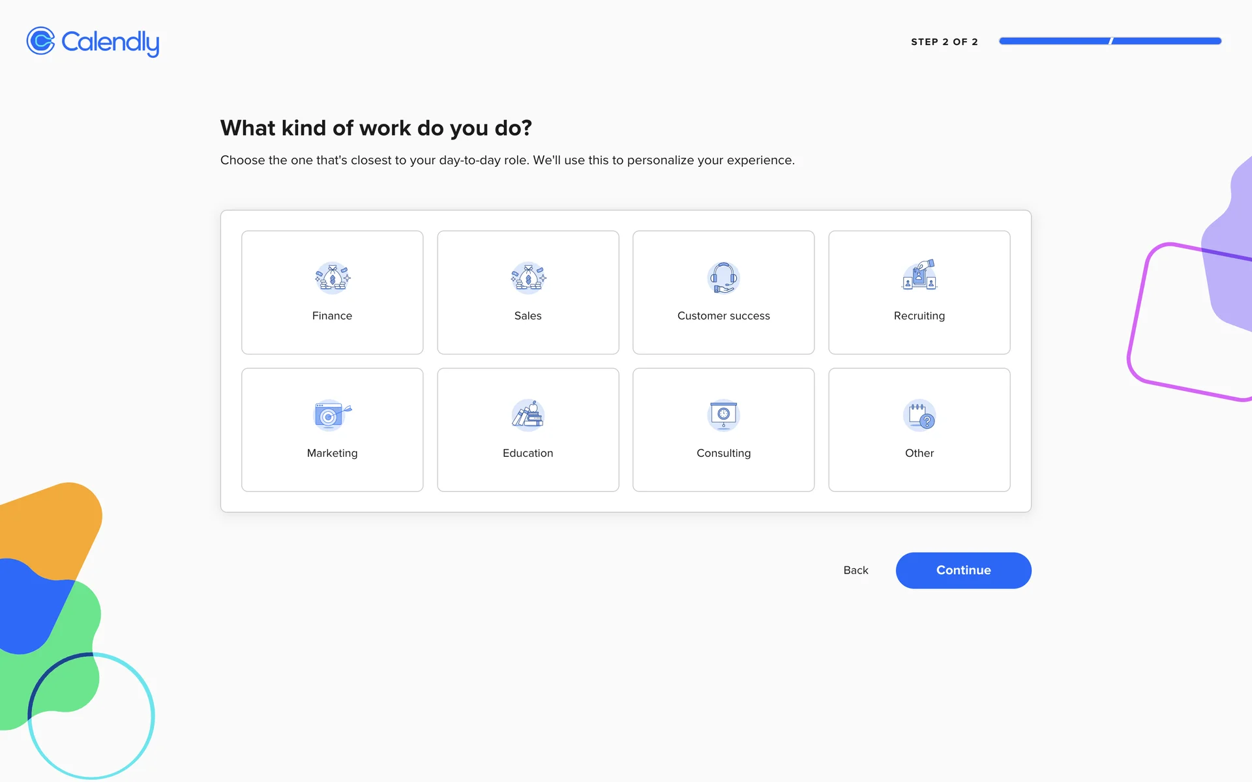Pick the Education label text
Viewport: 1252px width, 782px height.
point(528,453)
